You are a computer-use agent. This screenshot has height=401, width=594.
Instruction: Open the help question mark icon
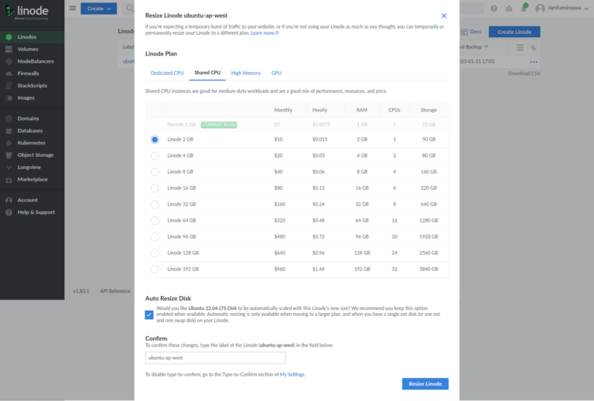coord(494,8)
